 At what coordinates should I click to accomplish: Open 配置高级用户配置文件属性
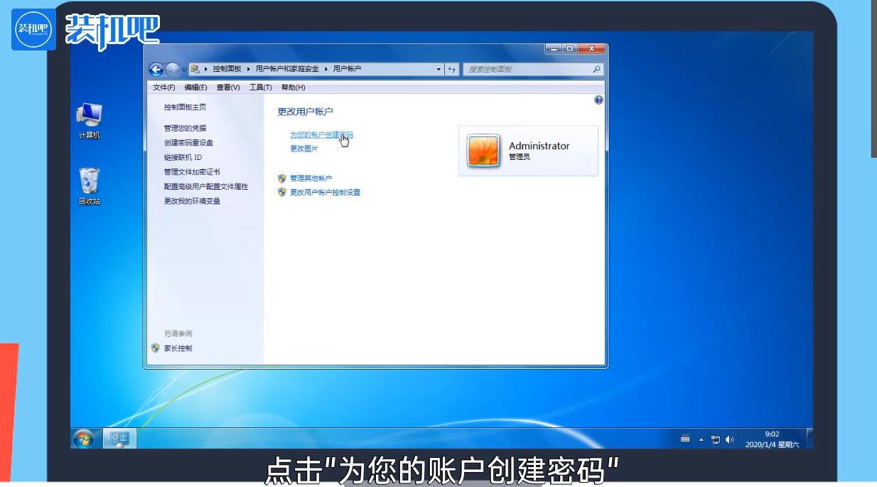(x=206, y=186)
